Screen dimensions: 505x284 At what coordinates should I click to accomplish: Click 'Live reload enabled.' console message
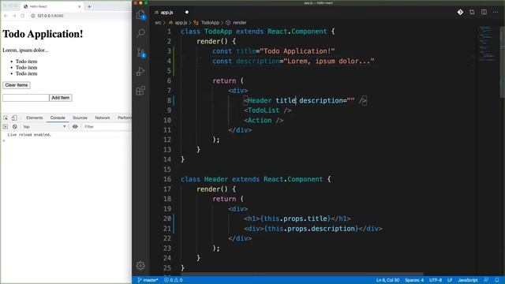(29, 135)
